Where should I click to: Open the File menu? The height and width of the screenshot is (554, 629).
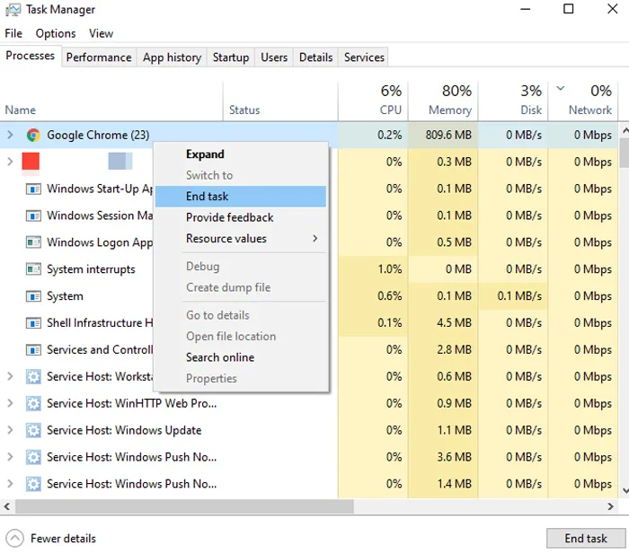pos(13,33)
